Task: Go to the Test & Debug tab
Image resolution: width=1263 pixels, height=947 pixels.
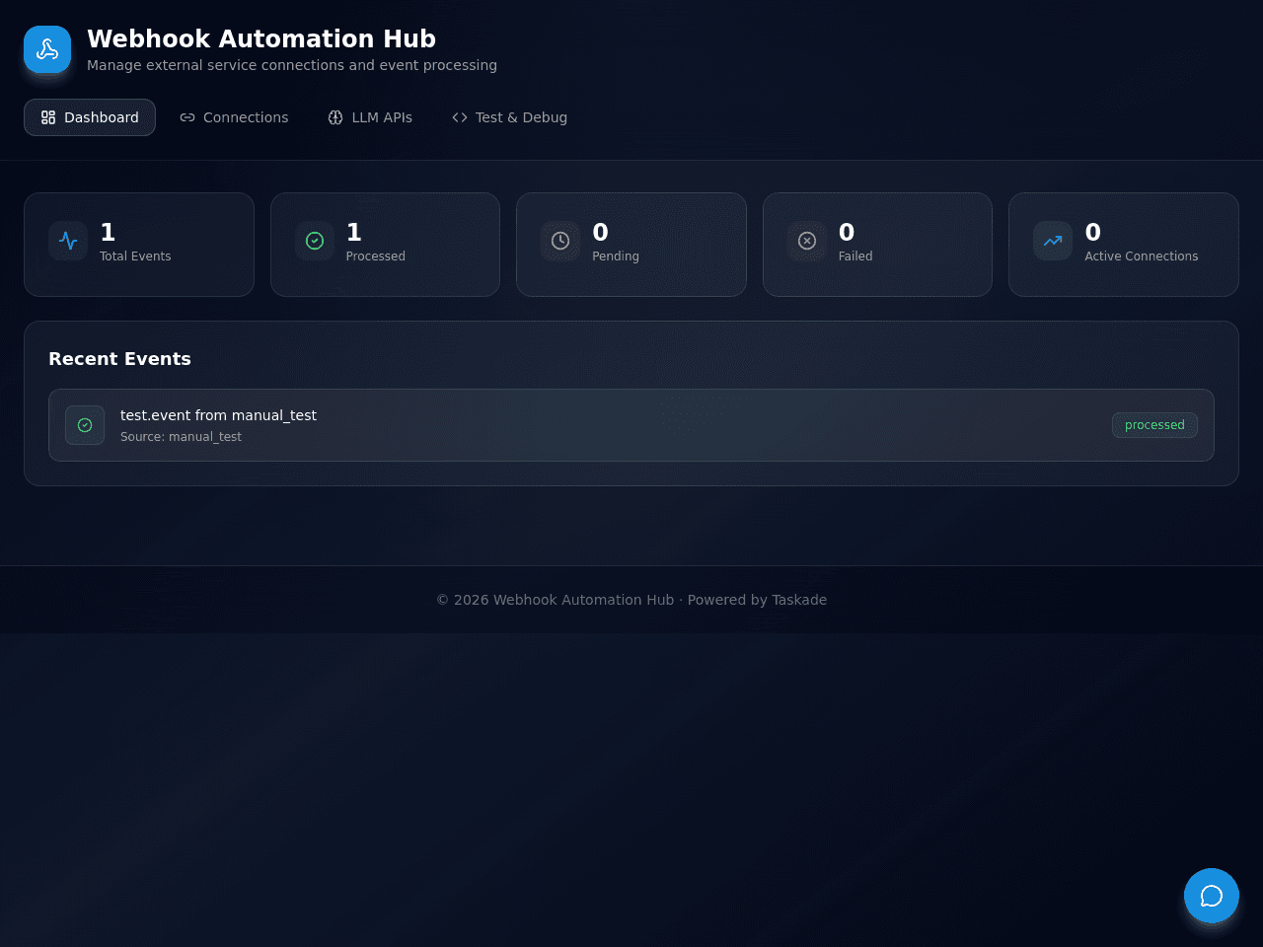Action: point(509,117)
